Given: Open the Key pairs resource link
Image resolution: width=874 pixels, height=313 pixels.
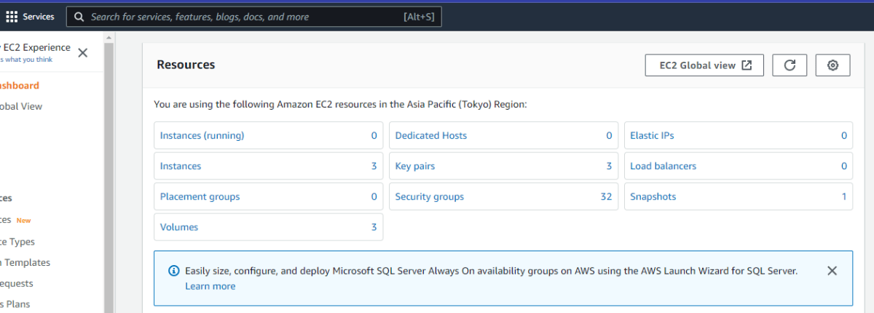Looking at the screenshot, I should click(x=415, y=166).
